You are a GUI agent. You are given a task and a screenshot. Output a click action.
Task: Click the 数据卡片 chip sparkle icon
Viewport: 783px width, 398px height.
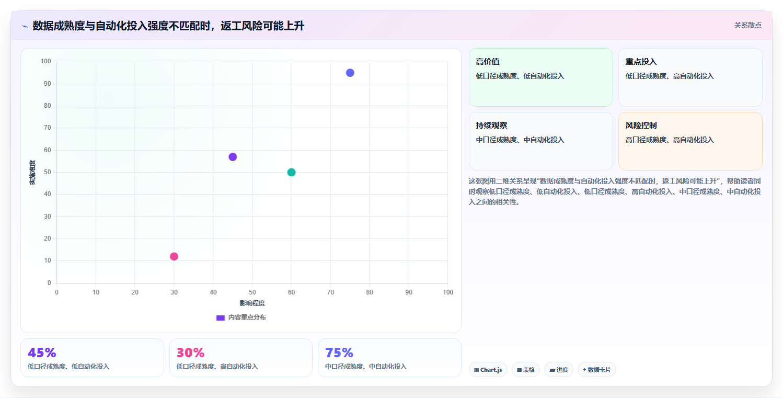tap(584, 370)
